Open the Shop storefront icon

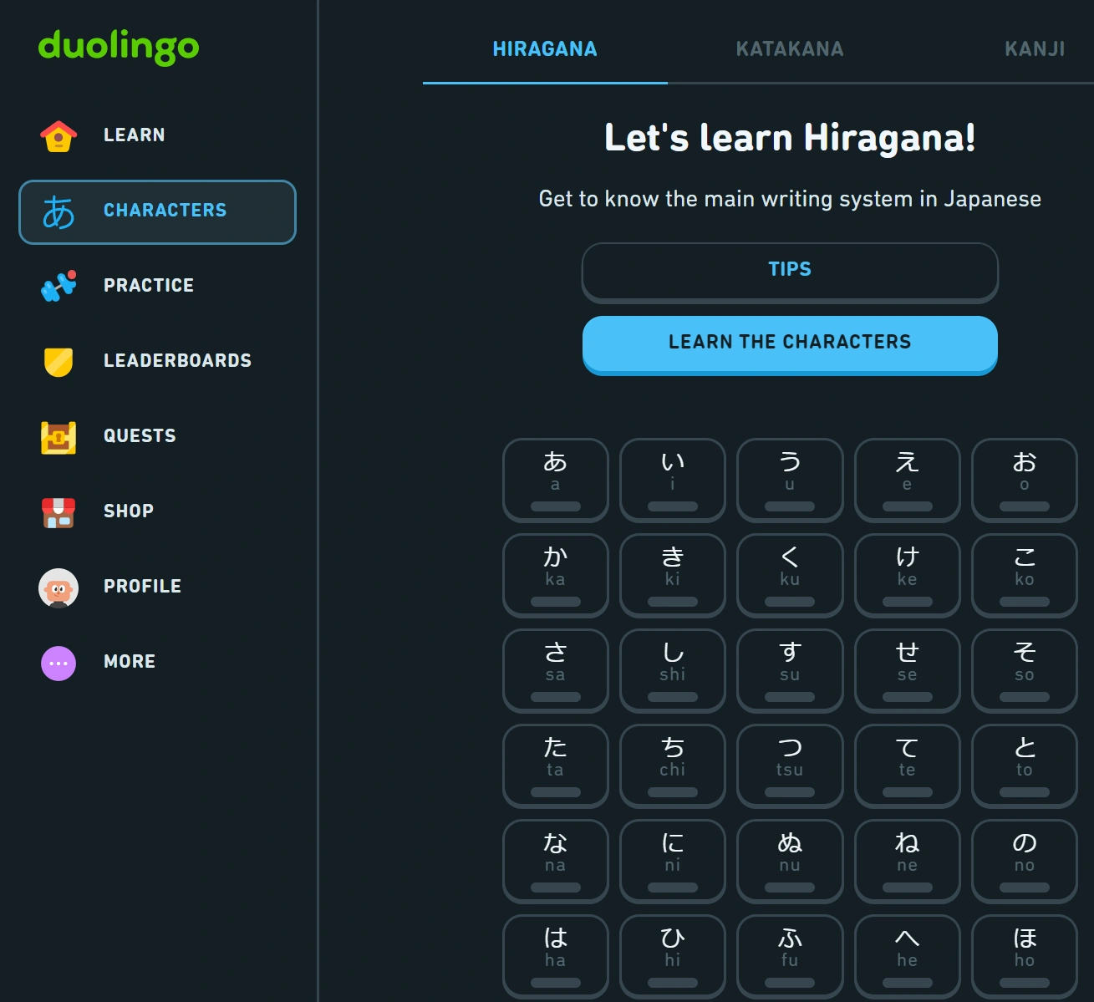tap(59, 512)
